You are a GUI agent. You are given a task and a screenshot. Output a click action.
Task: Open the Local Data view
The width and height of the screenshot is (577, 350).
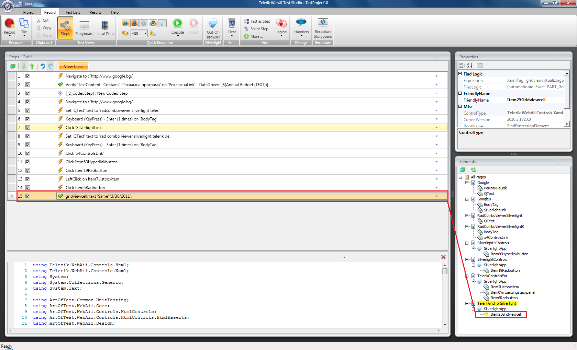coord(105,28)
